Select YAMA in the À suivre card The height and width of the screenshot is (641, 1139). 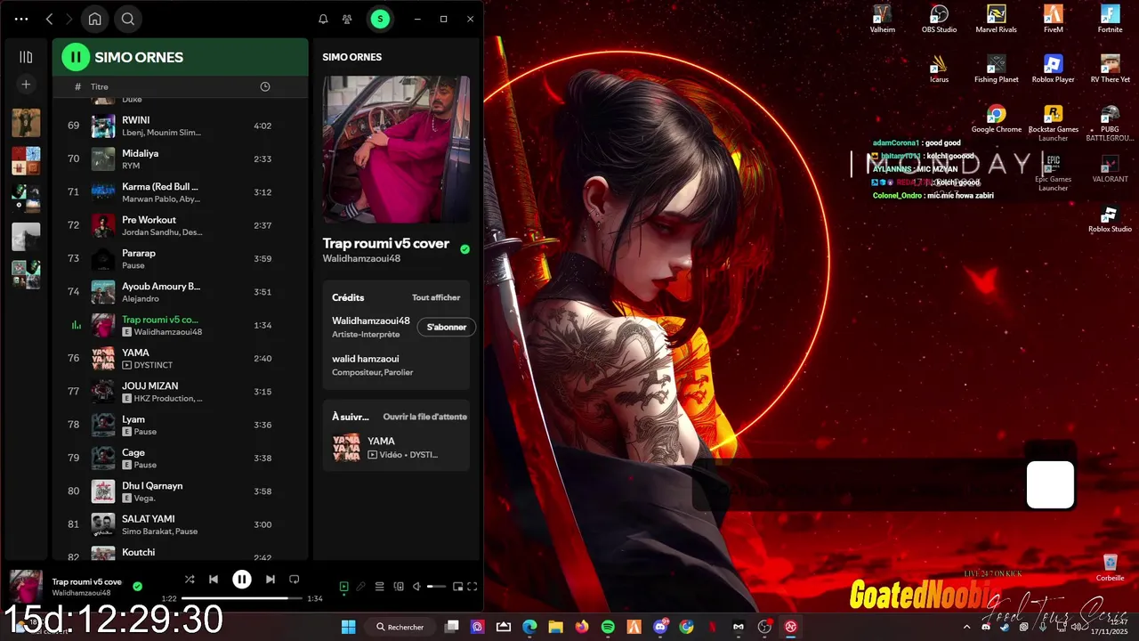396,447
